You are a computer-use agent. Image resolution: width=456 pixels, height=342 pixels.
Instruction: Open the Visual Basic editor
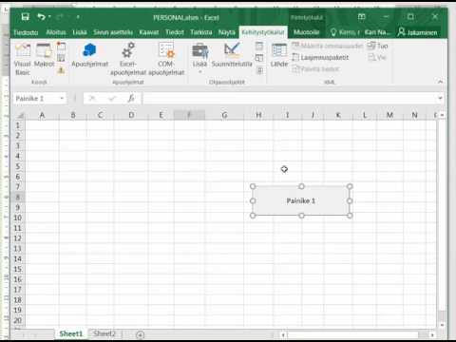click(x=23, y=59)
